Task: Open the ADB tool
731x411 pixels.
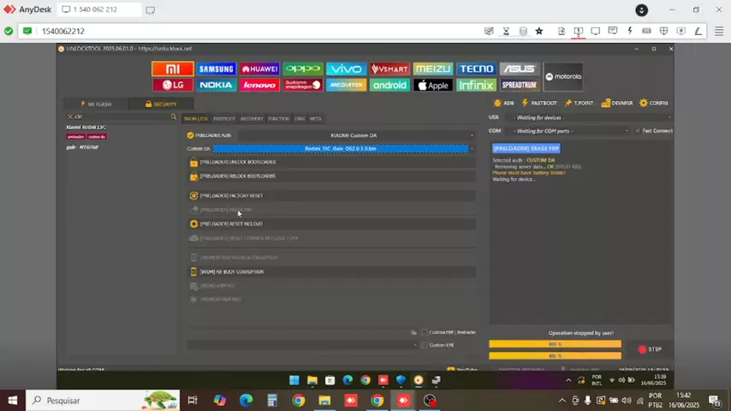Action: coord(504,103)
